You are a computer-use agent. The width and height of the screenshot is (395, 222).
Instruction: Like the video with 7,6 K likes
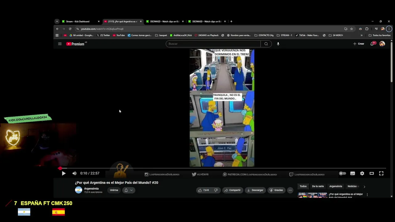point(204,190)
